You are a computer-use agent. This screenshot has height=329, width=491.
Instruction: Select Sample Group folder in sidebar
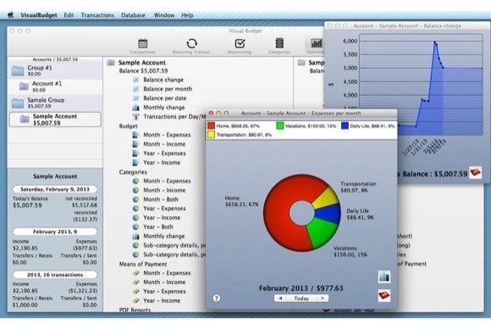pyautogui.click(x=55, y=103)
